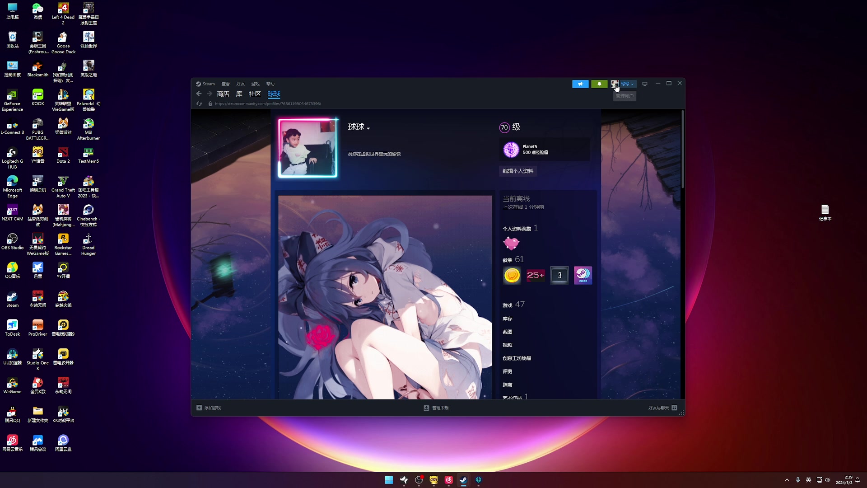867x488 pixels.
Task: Select the Goose Goose Duck desktop icon
Action: (63, 43)
